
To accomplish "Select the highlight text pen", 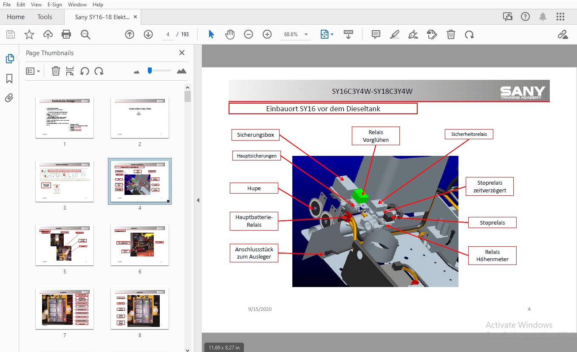I will click(x=395, y=34).
